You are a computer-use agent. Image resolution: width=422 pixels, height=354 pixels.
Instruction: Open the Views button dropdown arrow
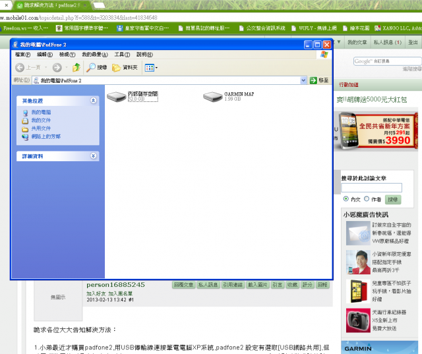click(156, 68)
